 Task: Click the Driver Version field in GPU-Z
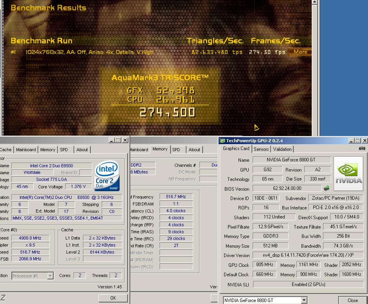308,255
